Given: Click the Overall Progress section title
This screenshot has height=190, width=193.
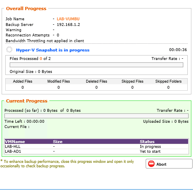Looking at the screenshot, I should [x=26, y=9].
